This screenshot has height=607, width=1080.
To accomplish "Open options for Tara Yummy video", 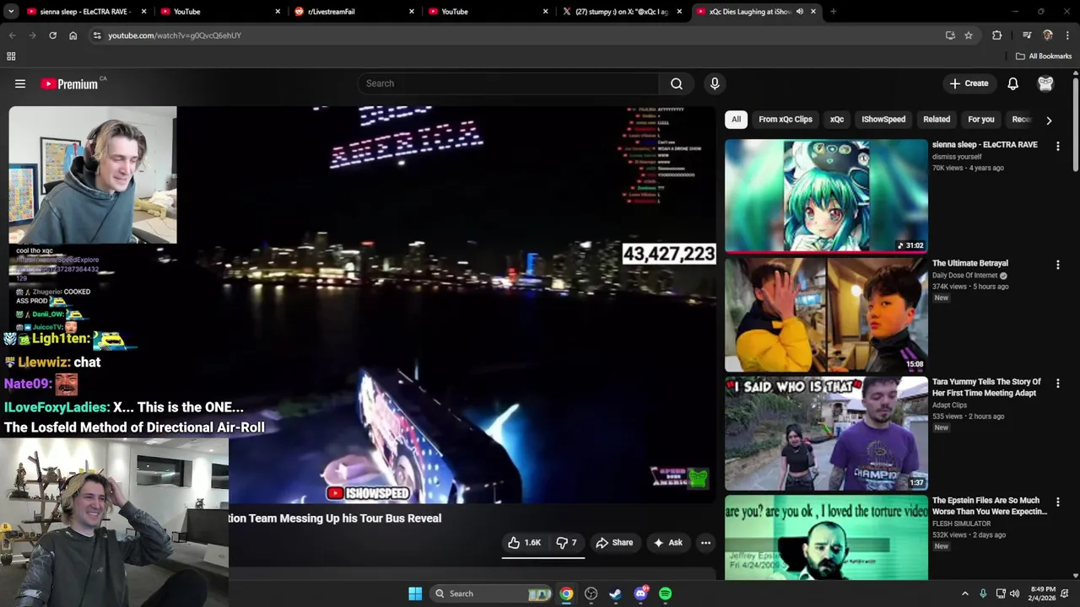I will tap(1057, 384).
